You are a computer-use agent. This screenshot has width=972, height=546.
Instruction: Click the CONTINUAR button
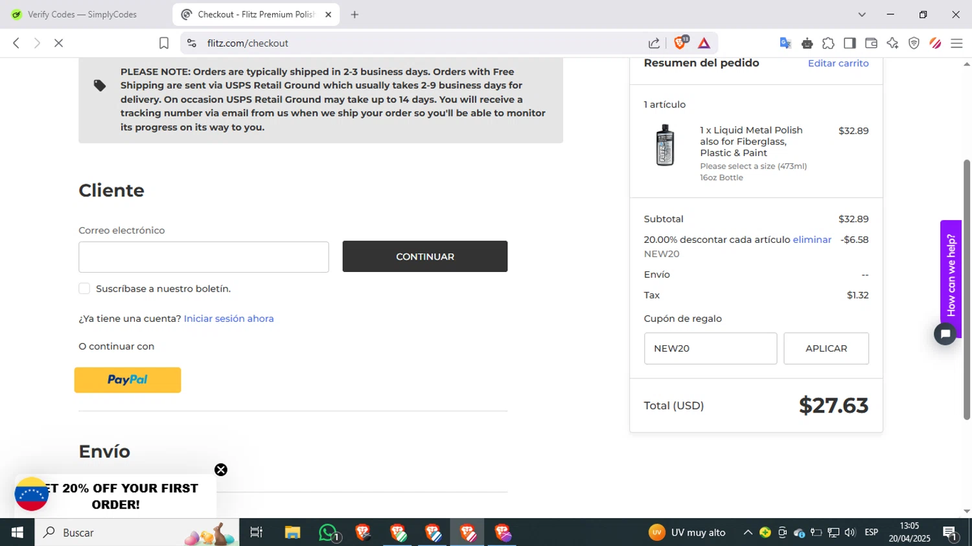[425, 256]
